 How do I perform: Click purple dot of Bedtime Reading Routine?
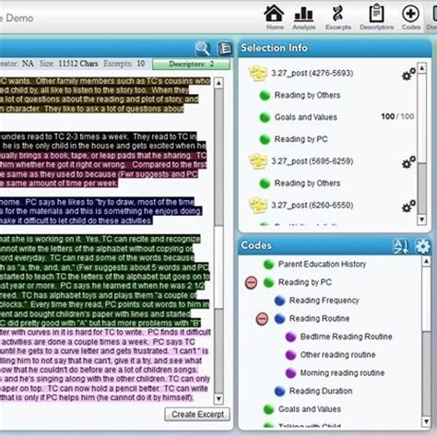290,337
